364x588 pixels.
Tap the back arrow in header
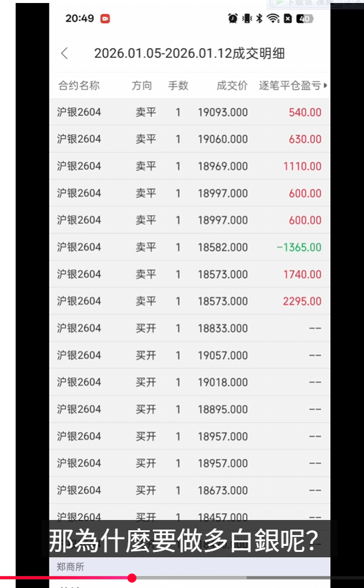point(64,54)
